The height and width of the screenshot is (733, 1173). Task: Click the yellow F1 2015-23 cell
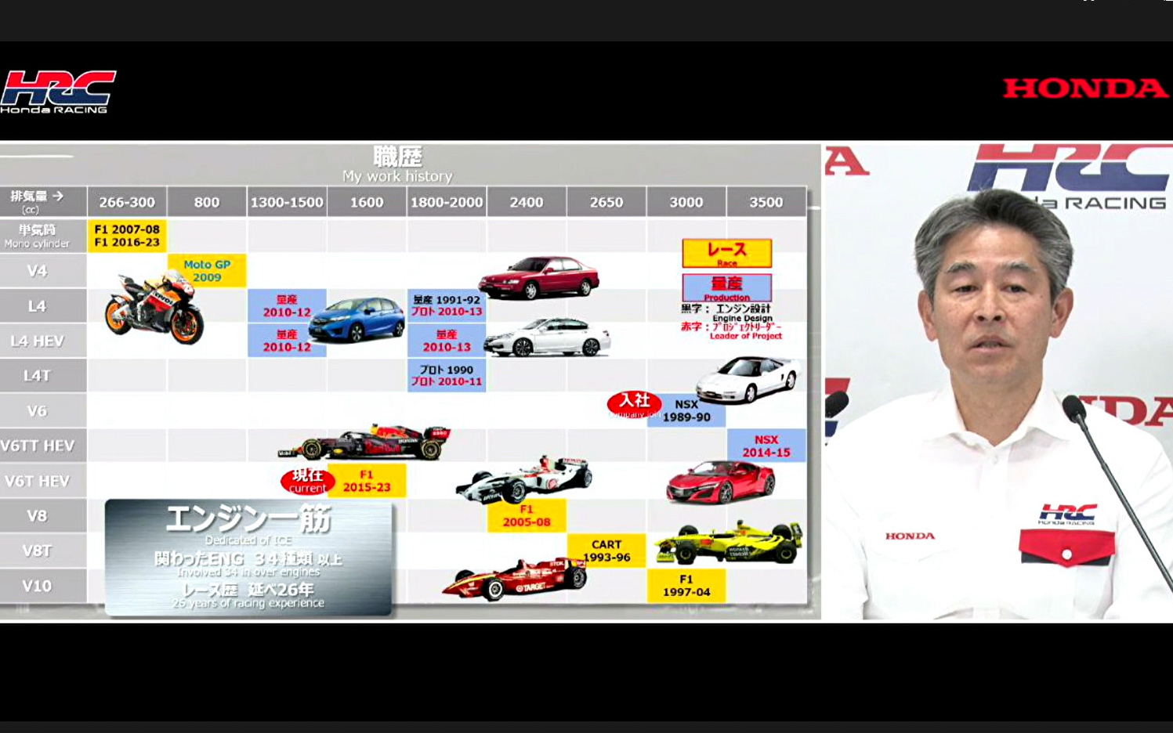point(367,481)
